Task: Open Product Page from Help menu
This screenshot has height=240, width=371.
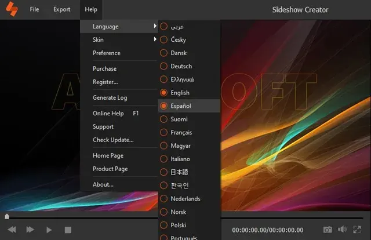Action: click(119, 169)
